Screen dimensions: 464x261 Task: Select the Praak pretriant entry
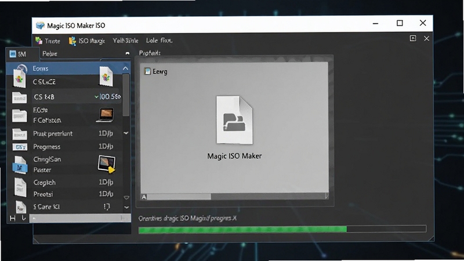tap(53, 134)
